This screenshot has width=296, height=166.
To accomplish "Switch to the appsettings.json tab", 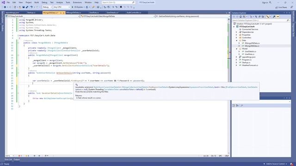I will 12,12.
